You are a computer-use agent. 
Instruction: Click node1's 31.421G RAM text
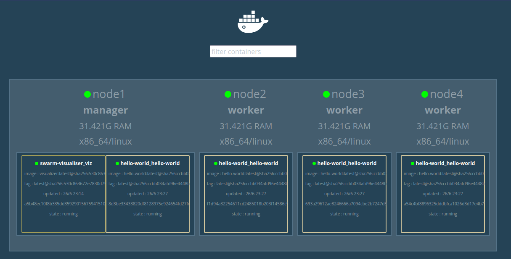tap(106, 126)
